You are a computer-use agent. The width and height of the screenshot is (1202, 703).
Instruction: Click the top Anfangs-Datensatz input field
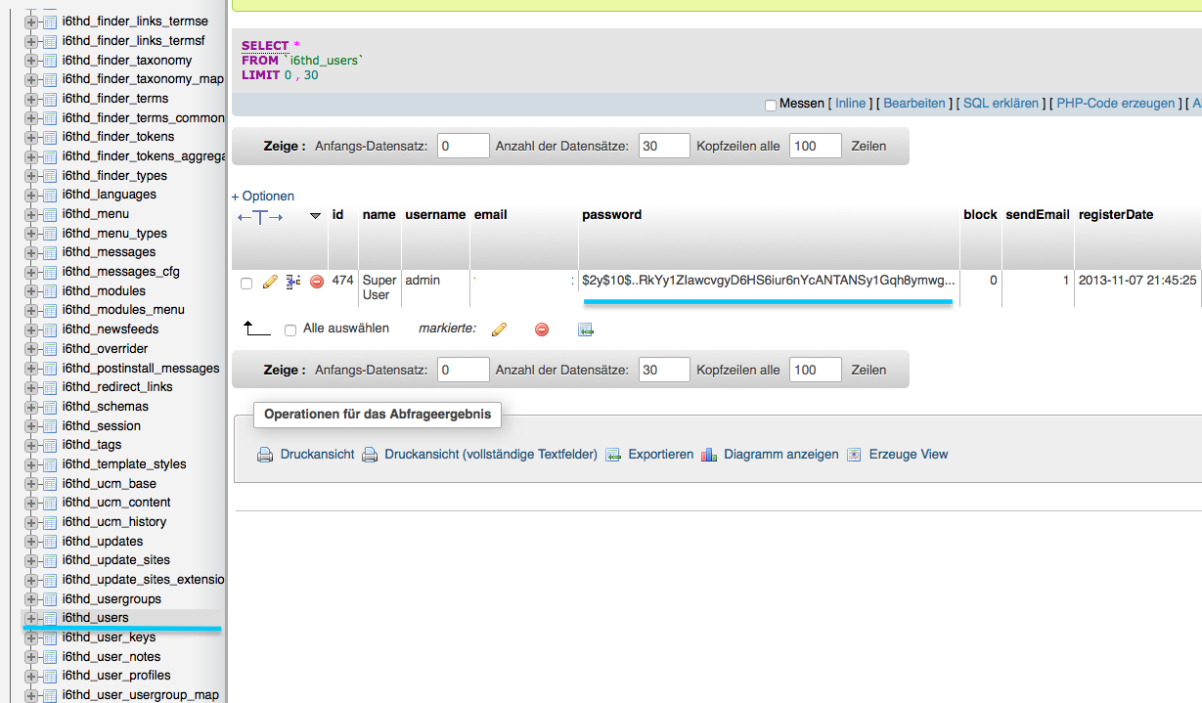(463, 147)
